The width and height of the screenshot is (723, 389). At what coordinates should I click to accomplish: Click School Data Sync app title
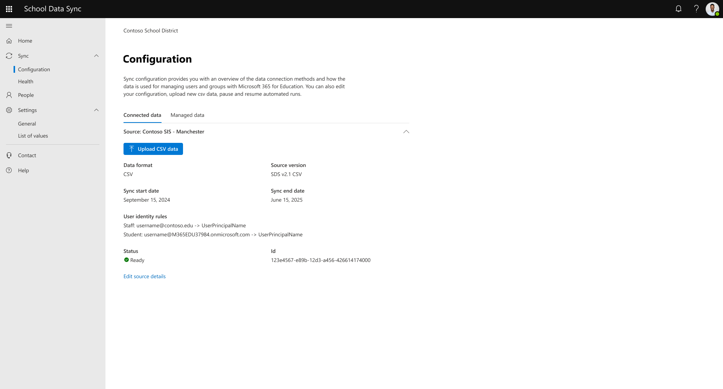point(53,9)
